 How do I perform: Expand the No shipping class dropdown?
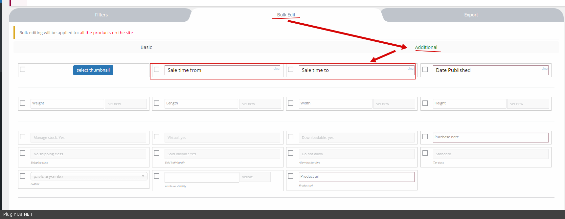pyautogui.click(x=88, y=154)
